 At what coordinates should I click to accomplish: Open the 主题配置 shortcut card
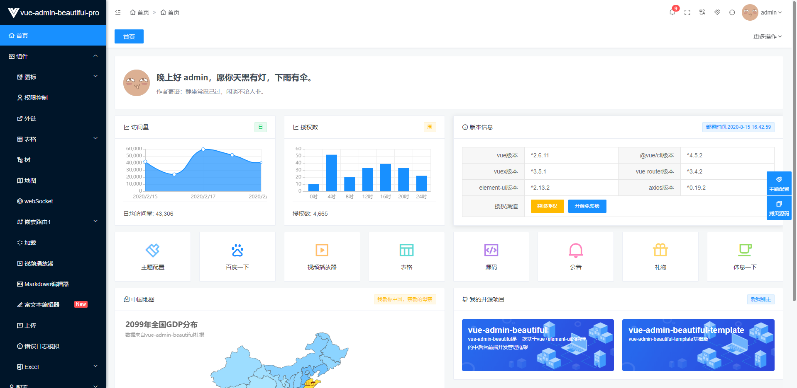153,257
